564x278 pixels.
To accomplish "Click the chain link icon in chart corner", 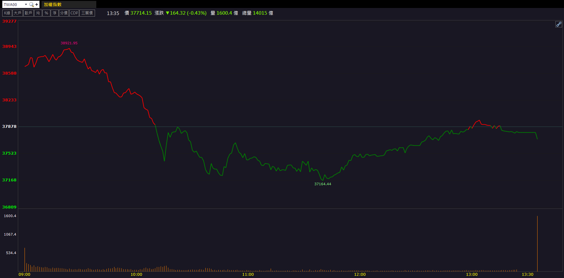I will (559, 24).
